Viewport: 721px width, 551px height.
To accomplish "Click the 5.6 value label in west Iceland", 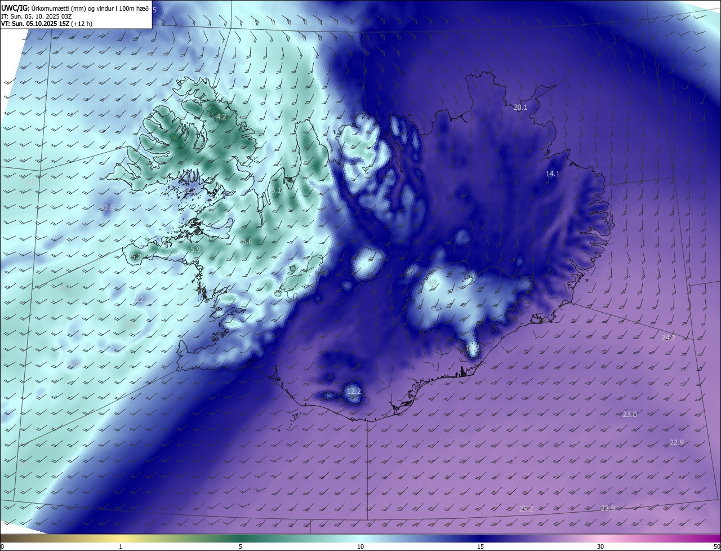I will coord(247,241).
